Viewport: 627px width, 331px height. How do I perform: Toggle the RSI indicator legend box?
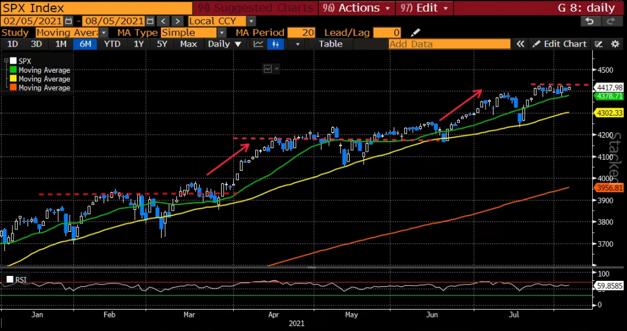(x=9, y=280)
